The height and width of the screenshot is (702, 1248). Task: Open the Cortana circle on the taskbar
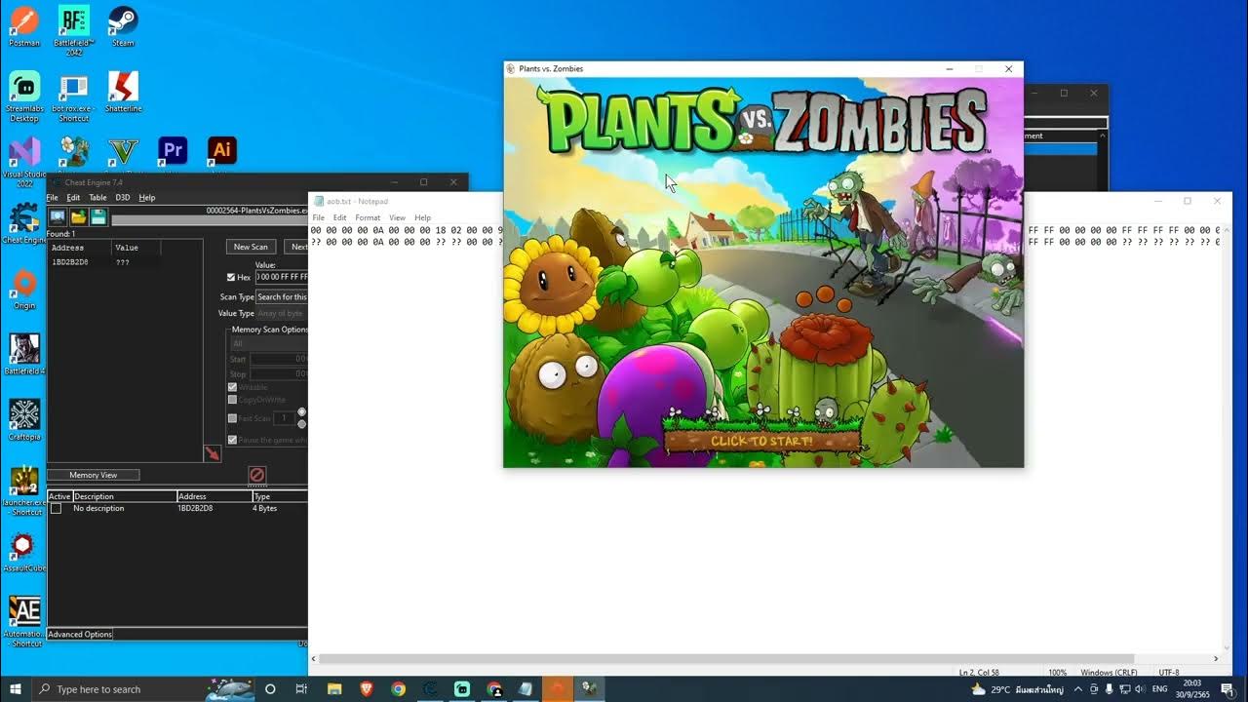tap(270, 689)
